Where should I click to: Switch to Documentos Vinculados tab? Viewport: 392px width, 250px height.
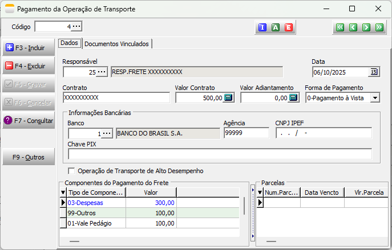tap(117, 44)
